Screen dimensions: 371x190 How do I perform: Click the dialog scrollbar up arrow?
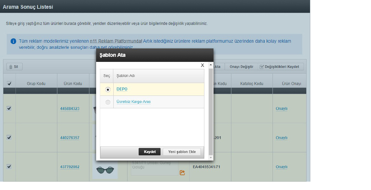coord(211,65)
